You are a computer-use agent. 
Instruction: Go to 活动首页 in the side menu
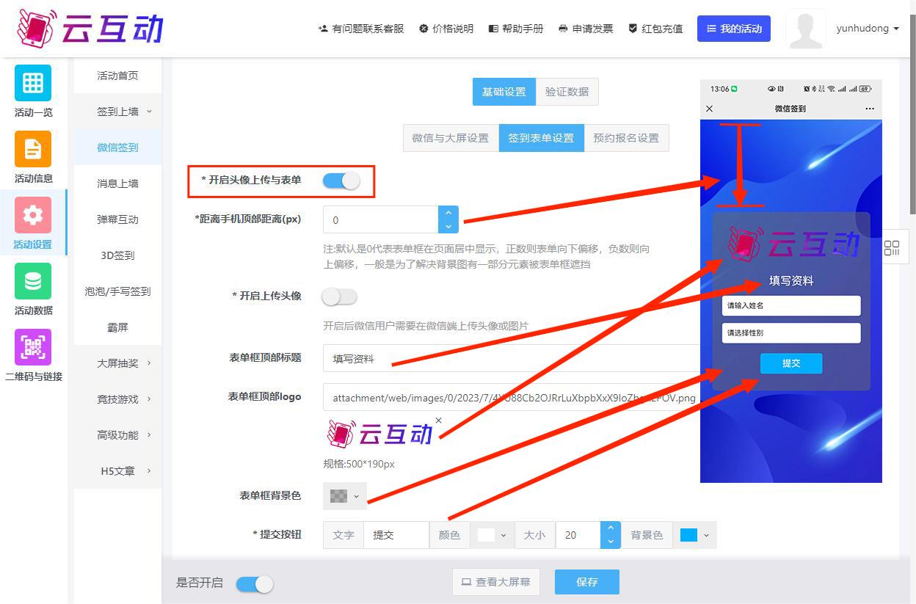(x=117, y=76)
